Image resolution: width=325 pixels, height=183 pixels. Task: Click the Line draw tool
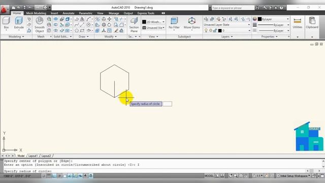tap(82, 25)
